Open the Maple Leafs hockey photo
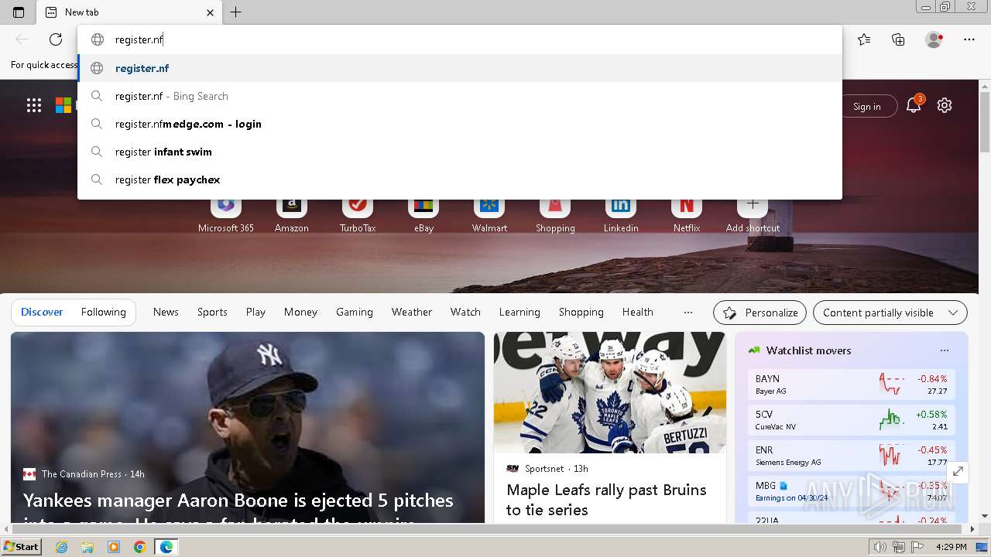The height and width of the screenshot is (557, 991). (610, 392)
